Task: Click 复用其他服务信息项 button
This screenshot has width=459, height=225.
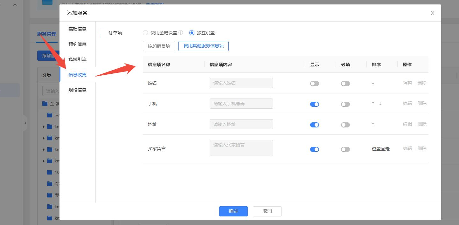Action: point(203,46)
